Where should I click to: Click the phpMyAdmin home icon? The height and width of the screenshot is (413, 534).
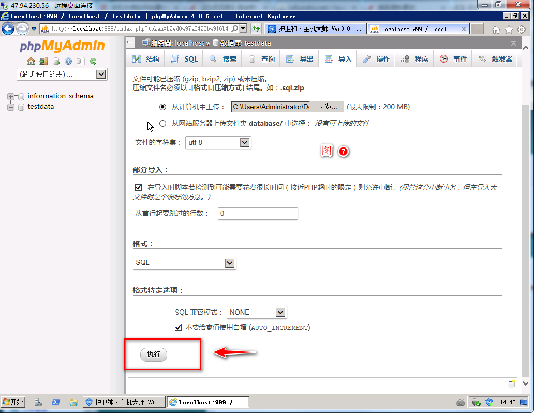click(x=31, y=61)
